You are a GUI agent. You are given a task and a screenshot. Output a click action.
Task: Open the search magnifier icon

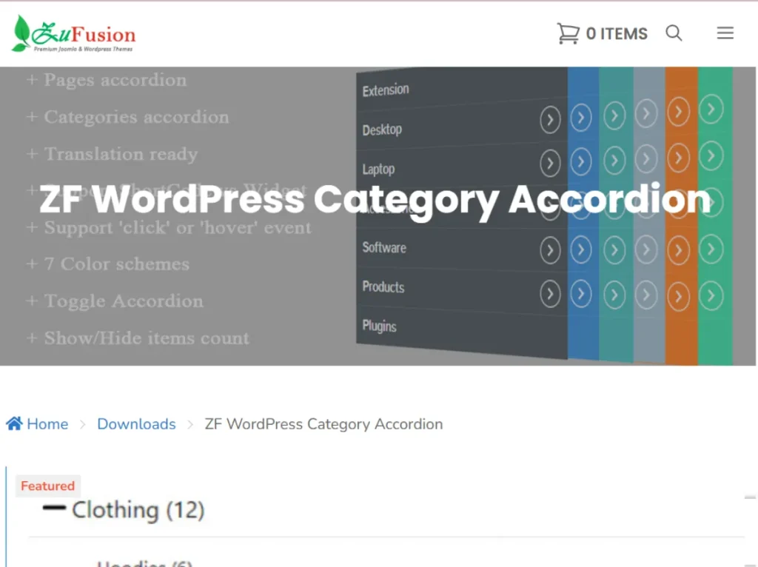[x=674, y=33]
